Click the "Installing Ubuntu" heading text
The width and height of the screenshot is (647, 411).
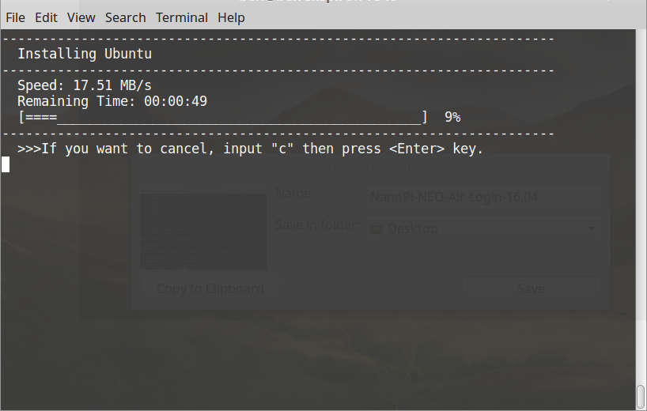pos(85,54)
